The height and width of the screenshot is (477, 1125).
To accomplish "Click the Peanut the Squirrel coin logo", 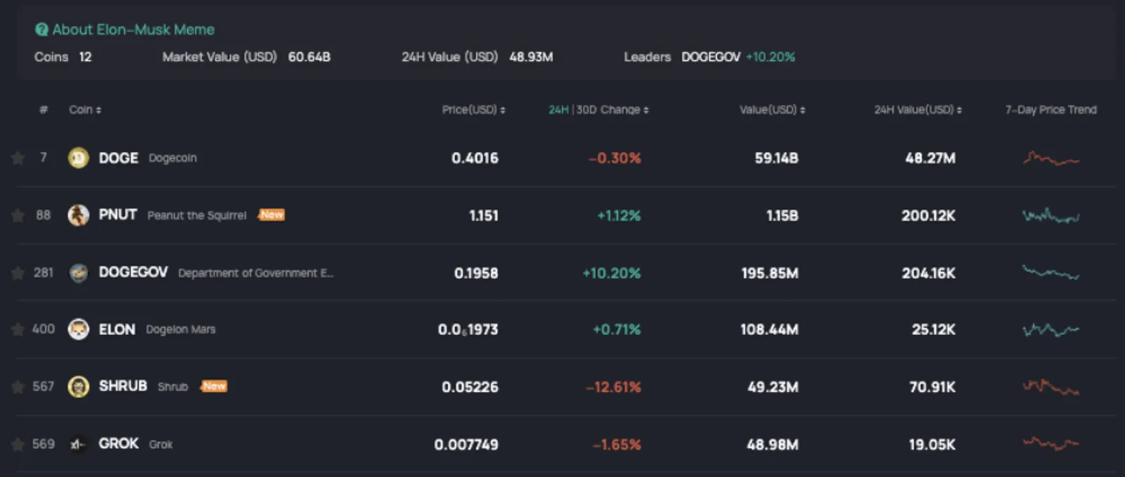I will coord(78,215).
